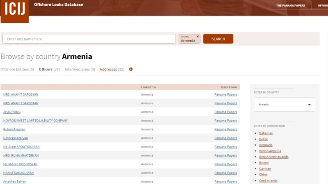328x184 pixels.
Task: Open NOVROSINVEST LIMITED LIABILITY COMPANY link
Action: (x=35, y=121)
